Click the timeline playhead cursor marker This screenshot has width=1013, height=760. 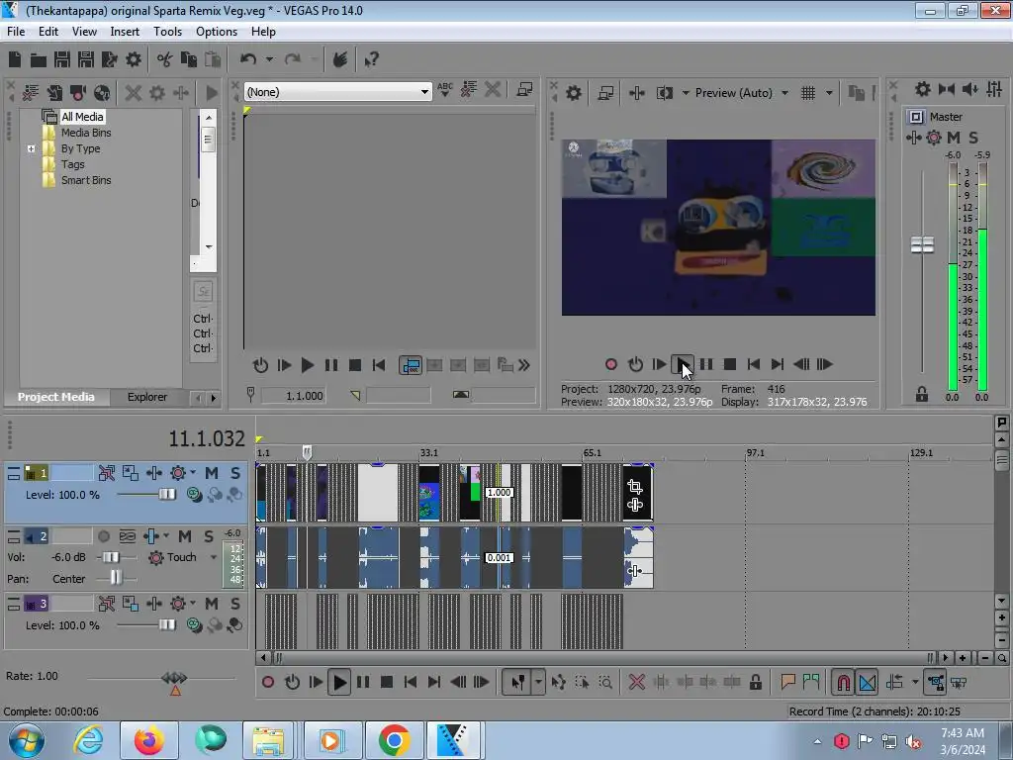pos(307,452)
